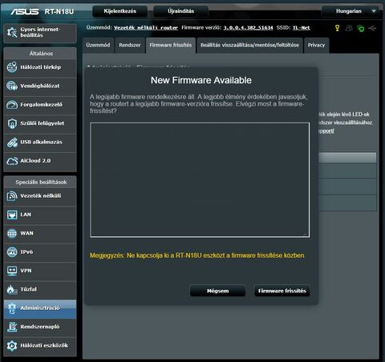Open Vendéghálózat menu item

tap(40, 86)
